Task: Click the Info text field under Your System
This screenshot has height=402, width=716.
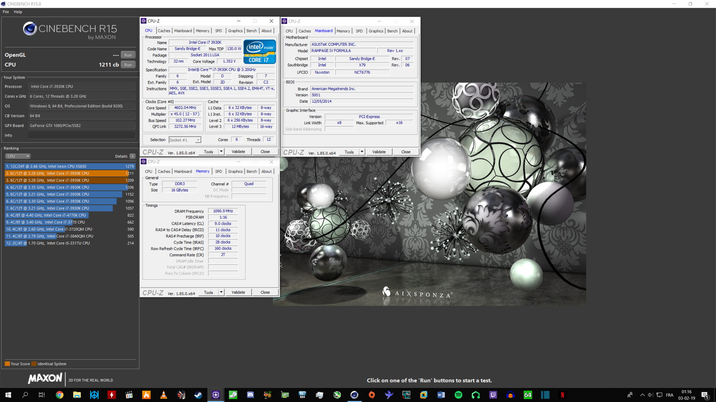Action: [82, 135]
